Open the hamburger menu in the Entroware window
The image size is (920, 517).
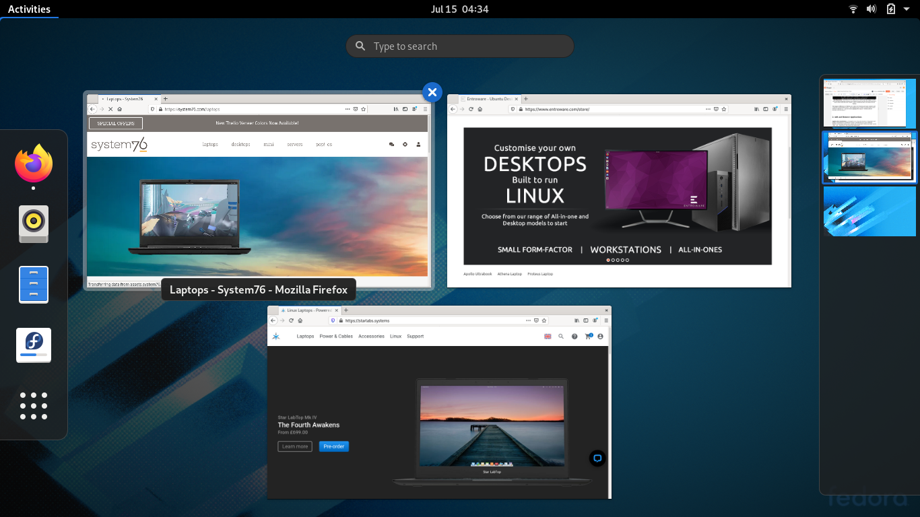[x=785, y=109]
